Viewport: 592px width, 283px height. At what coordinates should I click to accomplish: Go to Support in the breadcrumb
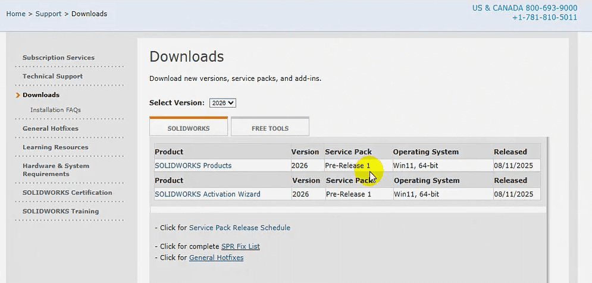tap(48, 14)
